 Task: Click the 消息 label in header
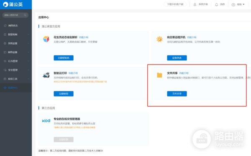coord(223,4)
